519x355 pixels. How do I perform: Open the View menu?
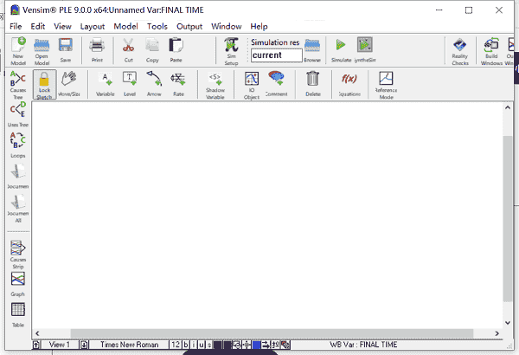coord(62,26)
